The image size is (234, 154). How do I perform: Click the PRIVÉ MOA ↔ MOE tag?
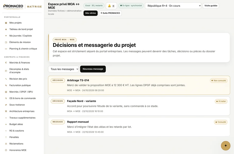(64, 40)
